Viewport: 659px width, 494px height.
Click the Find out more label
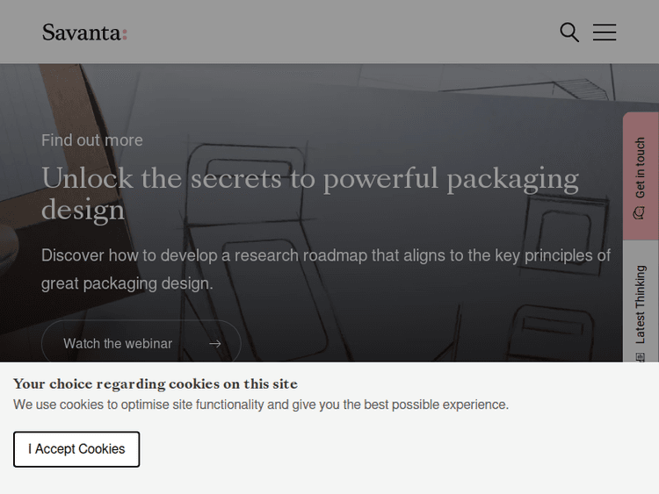pos(91,140)
